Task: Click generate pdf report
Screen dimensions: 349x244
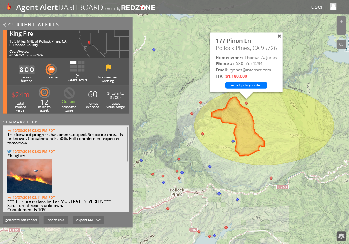Action: 21,220
